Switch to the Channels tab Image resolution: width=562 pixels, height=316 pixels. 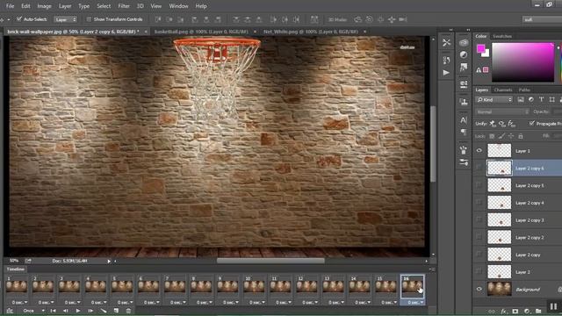pos(503,90)
